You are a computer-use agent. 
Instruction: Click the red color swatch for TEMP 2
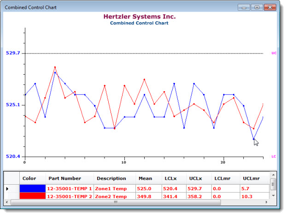33,196
